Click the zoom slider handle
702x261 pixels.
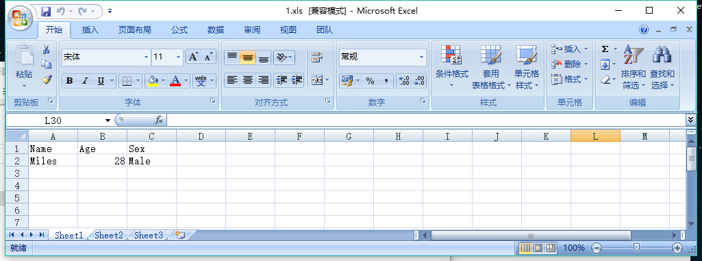click(636, 247)
